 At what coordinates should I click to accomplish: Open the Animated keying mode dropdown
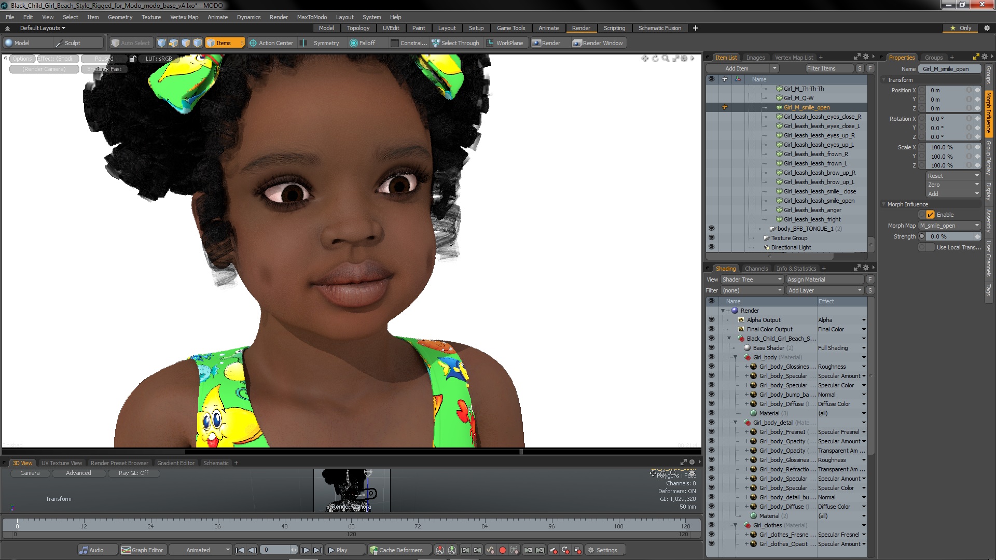201,550
